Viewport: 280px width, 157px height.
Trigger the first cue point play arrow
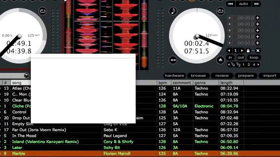(230, 18)
